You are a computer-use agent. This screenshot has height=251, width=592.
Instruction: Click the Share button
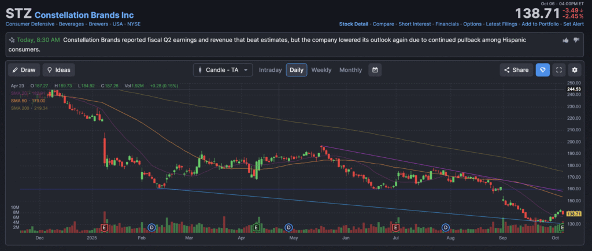pos(516,70)
